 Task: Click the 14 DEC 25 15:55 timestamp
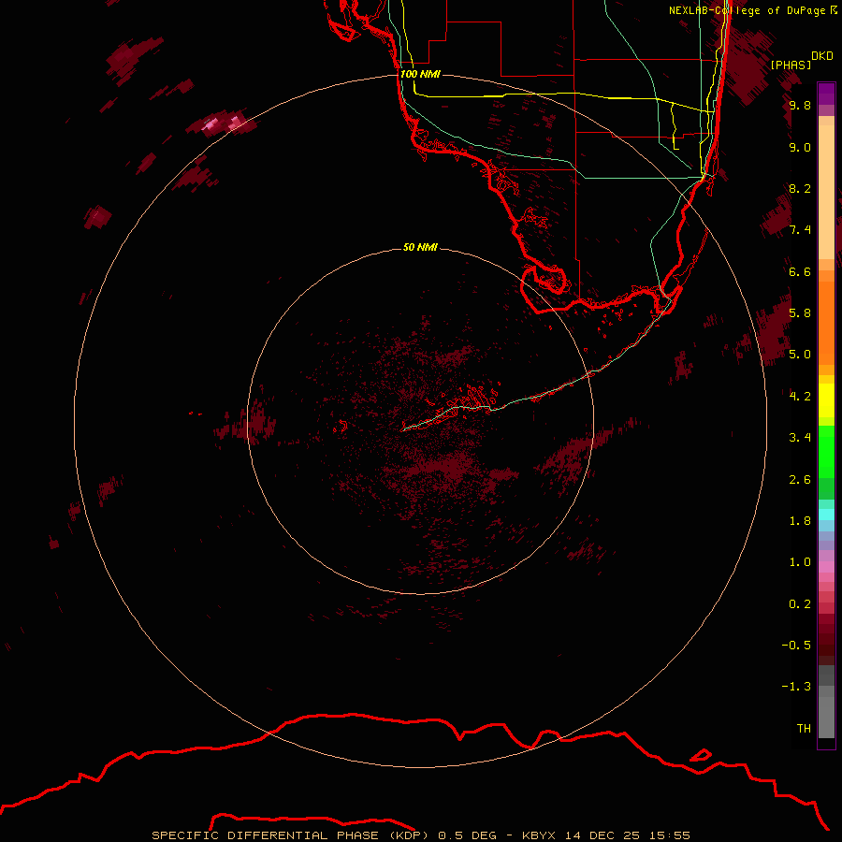click(627, 835)
